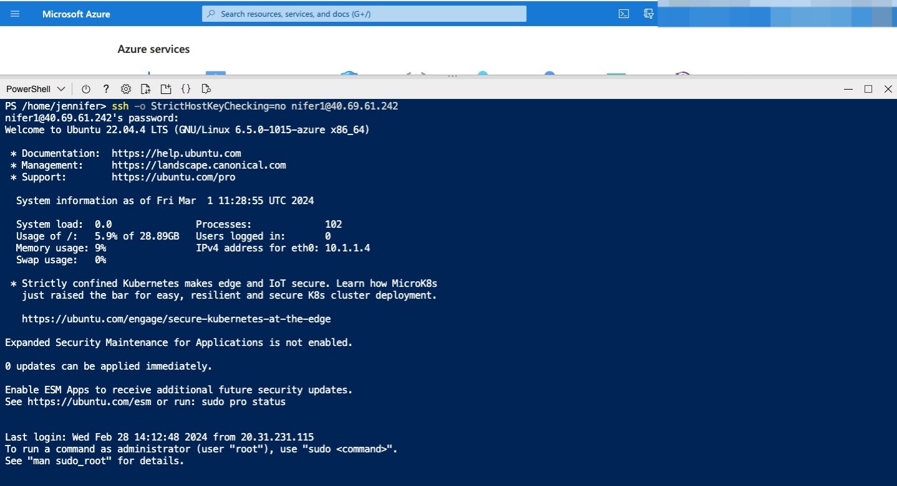Viewport: 897px width, 486px height.
Task: Click the Usage of /: 5.9% entry
Action: click(98, 236)
